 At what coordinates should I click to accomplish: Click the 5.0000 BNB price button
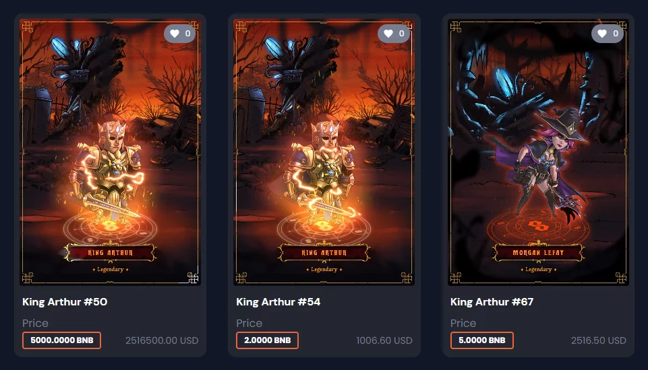(x=482, y=340)
